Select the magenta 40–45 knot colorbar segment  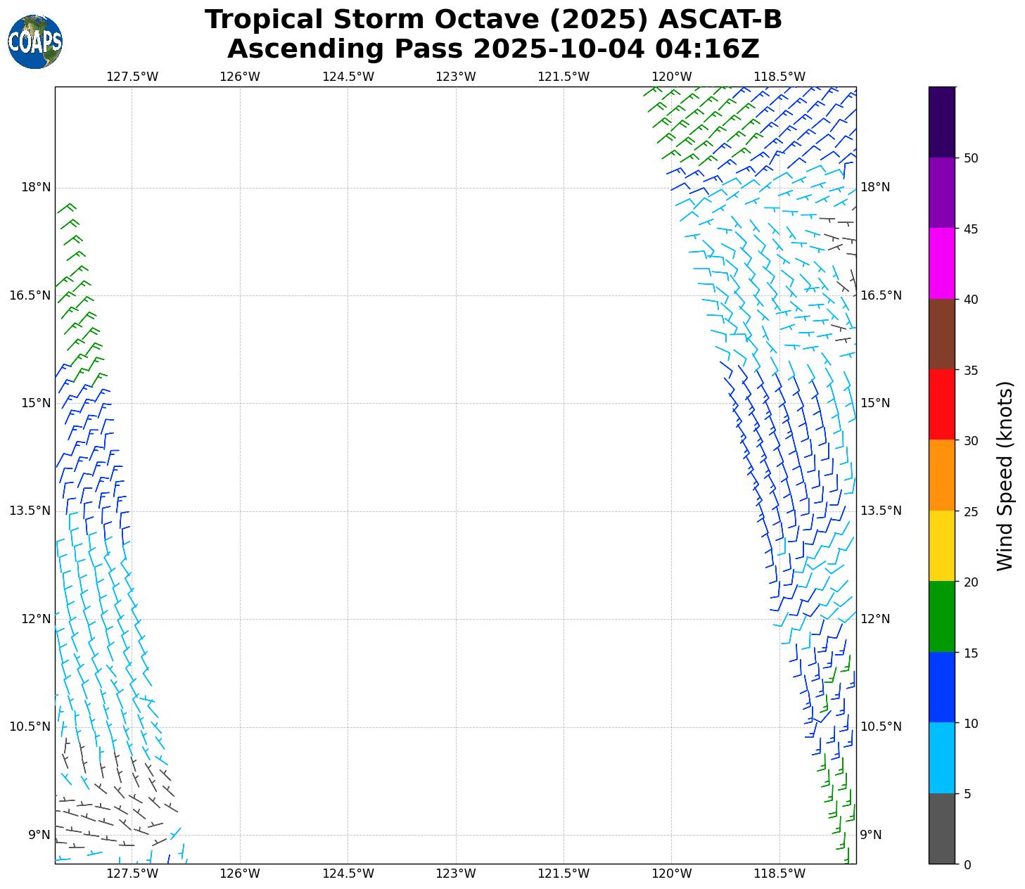(941, 263)
